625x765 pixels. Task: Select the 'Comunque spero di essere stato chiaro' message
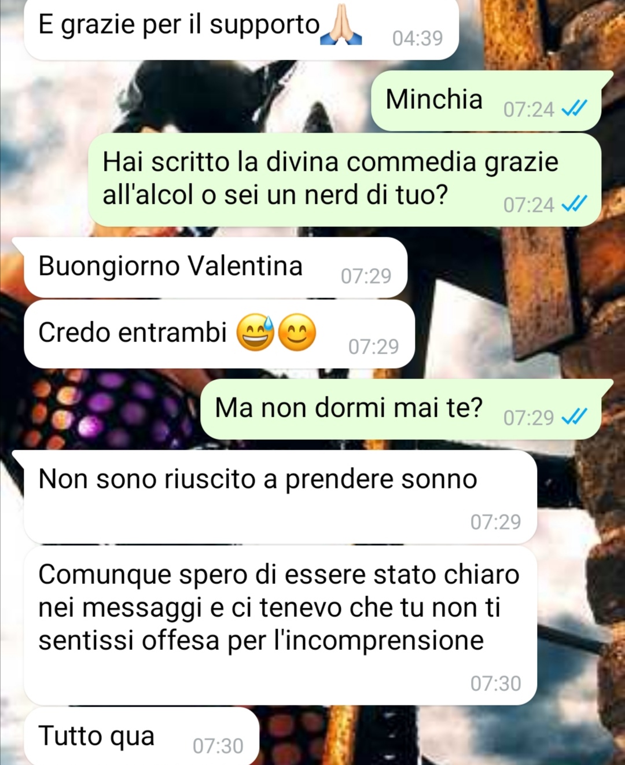tap(281, 625)
